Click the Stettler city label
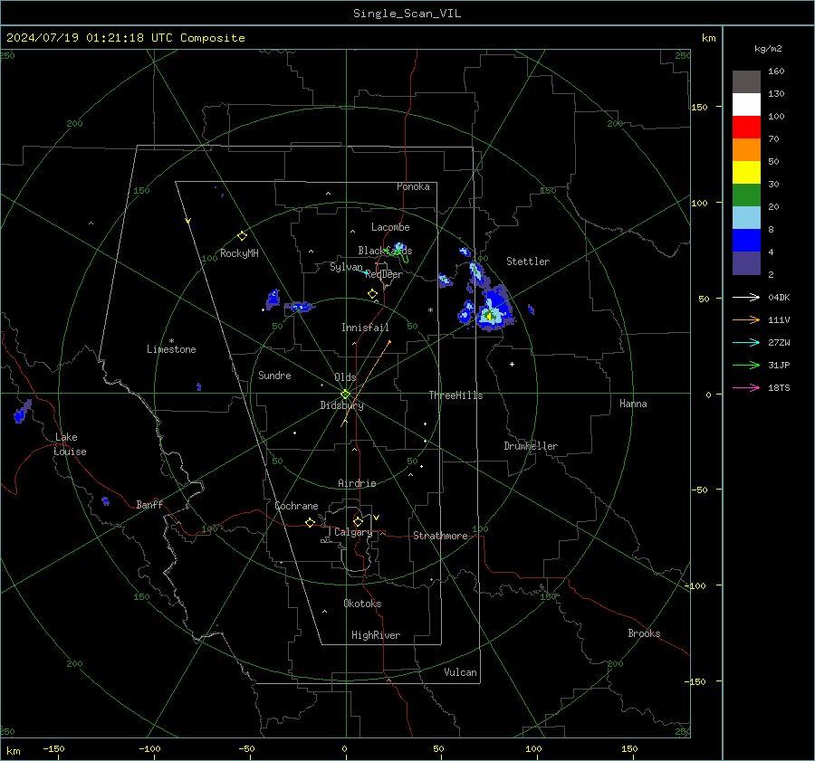Screen dimensions: 815x761 coord(528,262)
